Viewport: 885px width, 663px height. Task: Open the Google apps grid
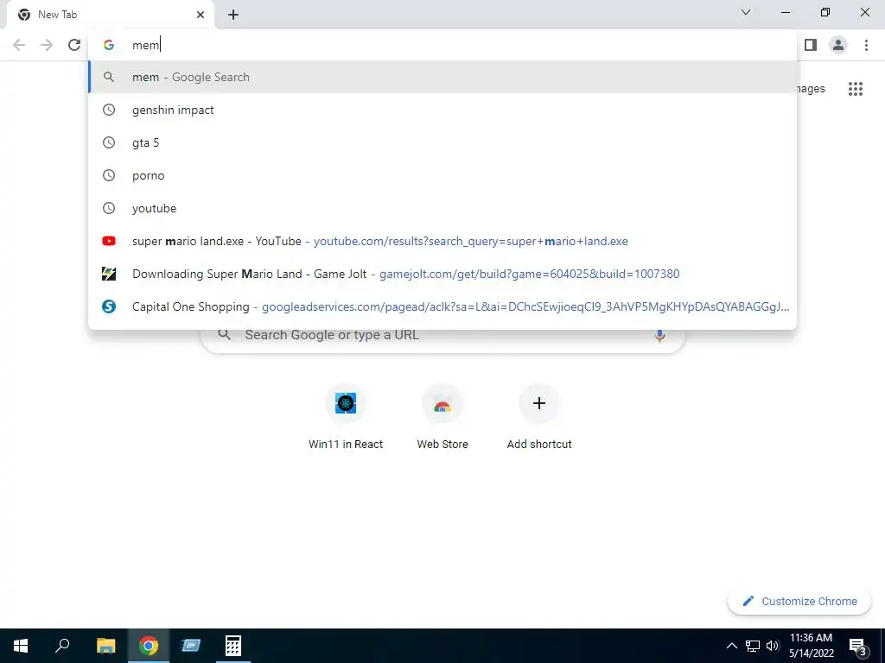click(855, 89)
